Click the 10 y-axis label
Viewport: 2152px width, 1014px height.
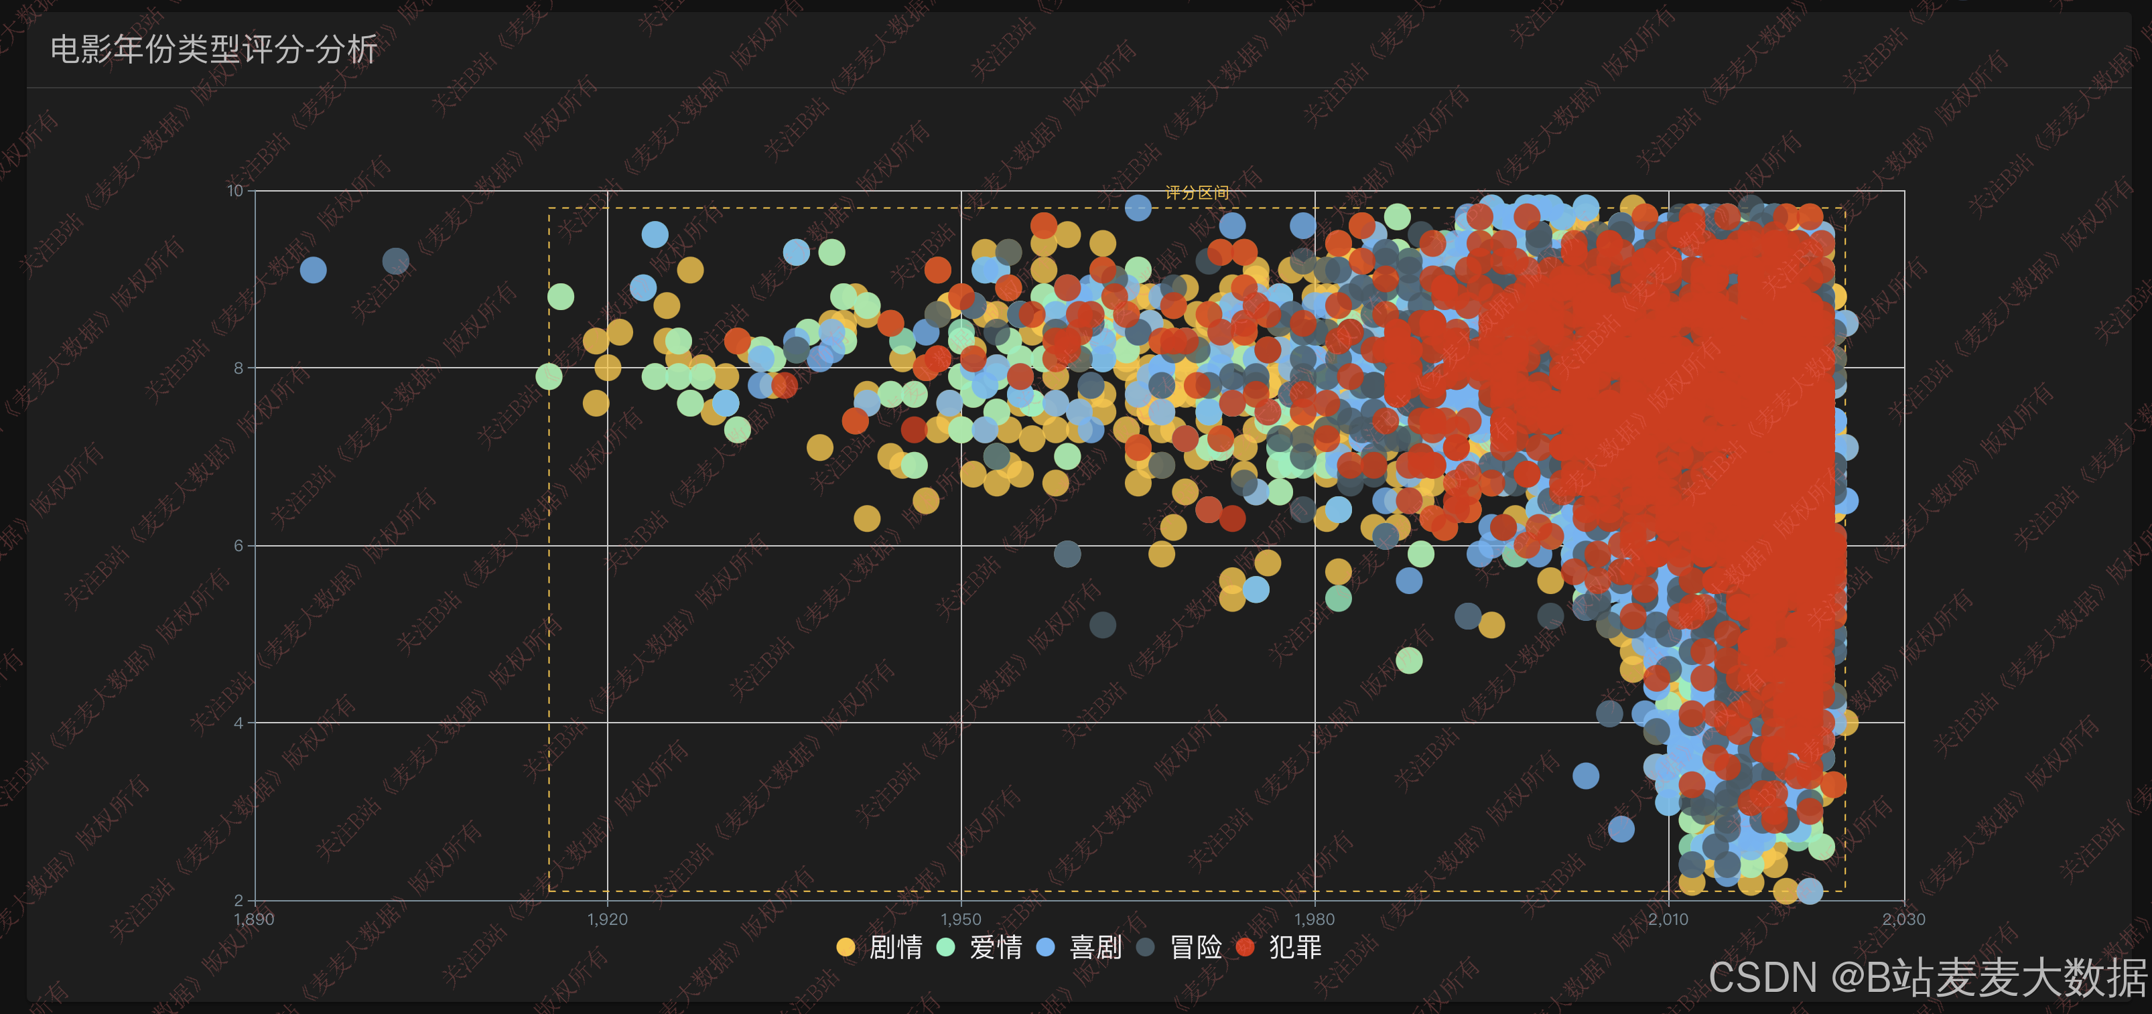(x=234, y=192)
